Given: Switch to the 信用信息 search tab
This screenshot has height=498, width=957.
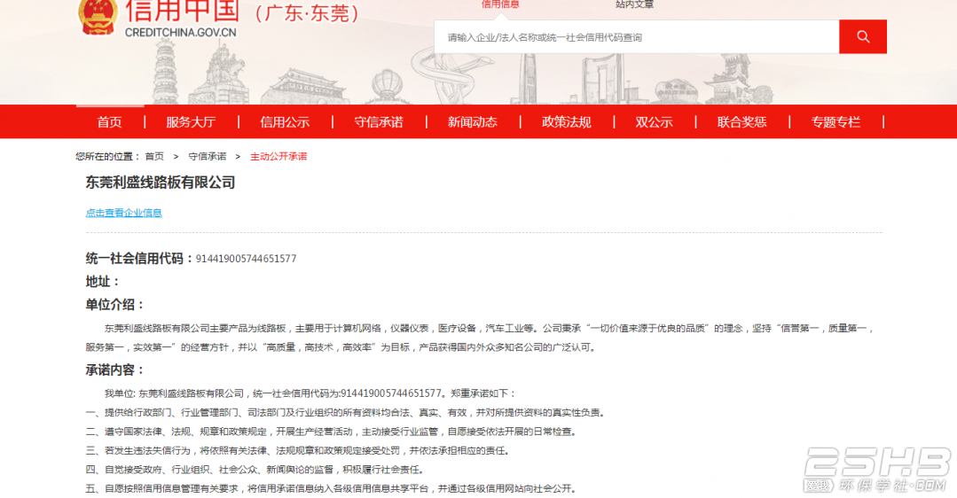Looking at the screenshot, I should coord(500,4).
